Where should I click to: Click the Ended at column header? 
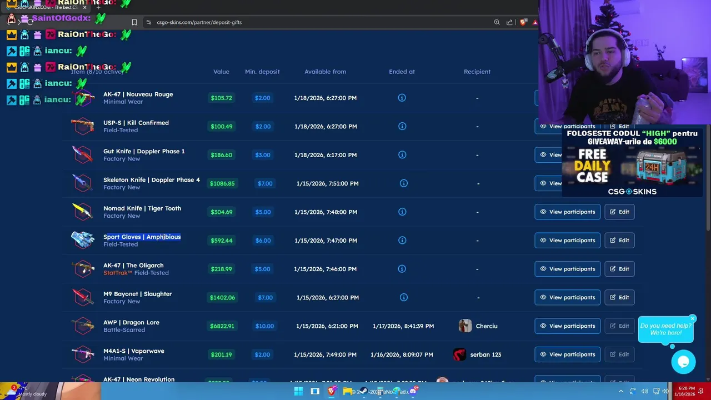coord(402,72)
